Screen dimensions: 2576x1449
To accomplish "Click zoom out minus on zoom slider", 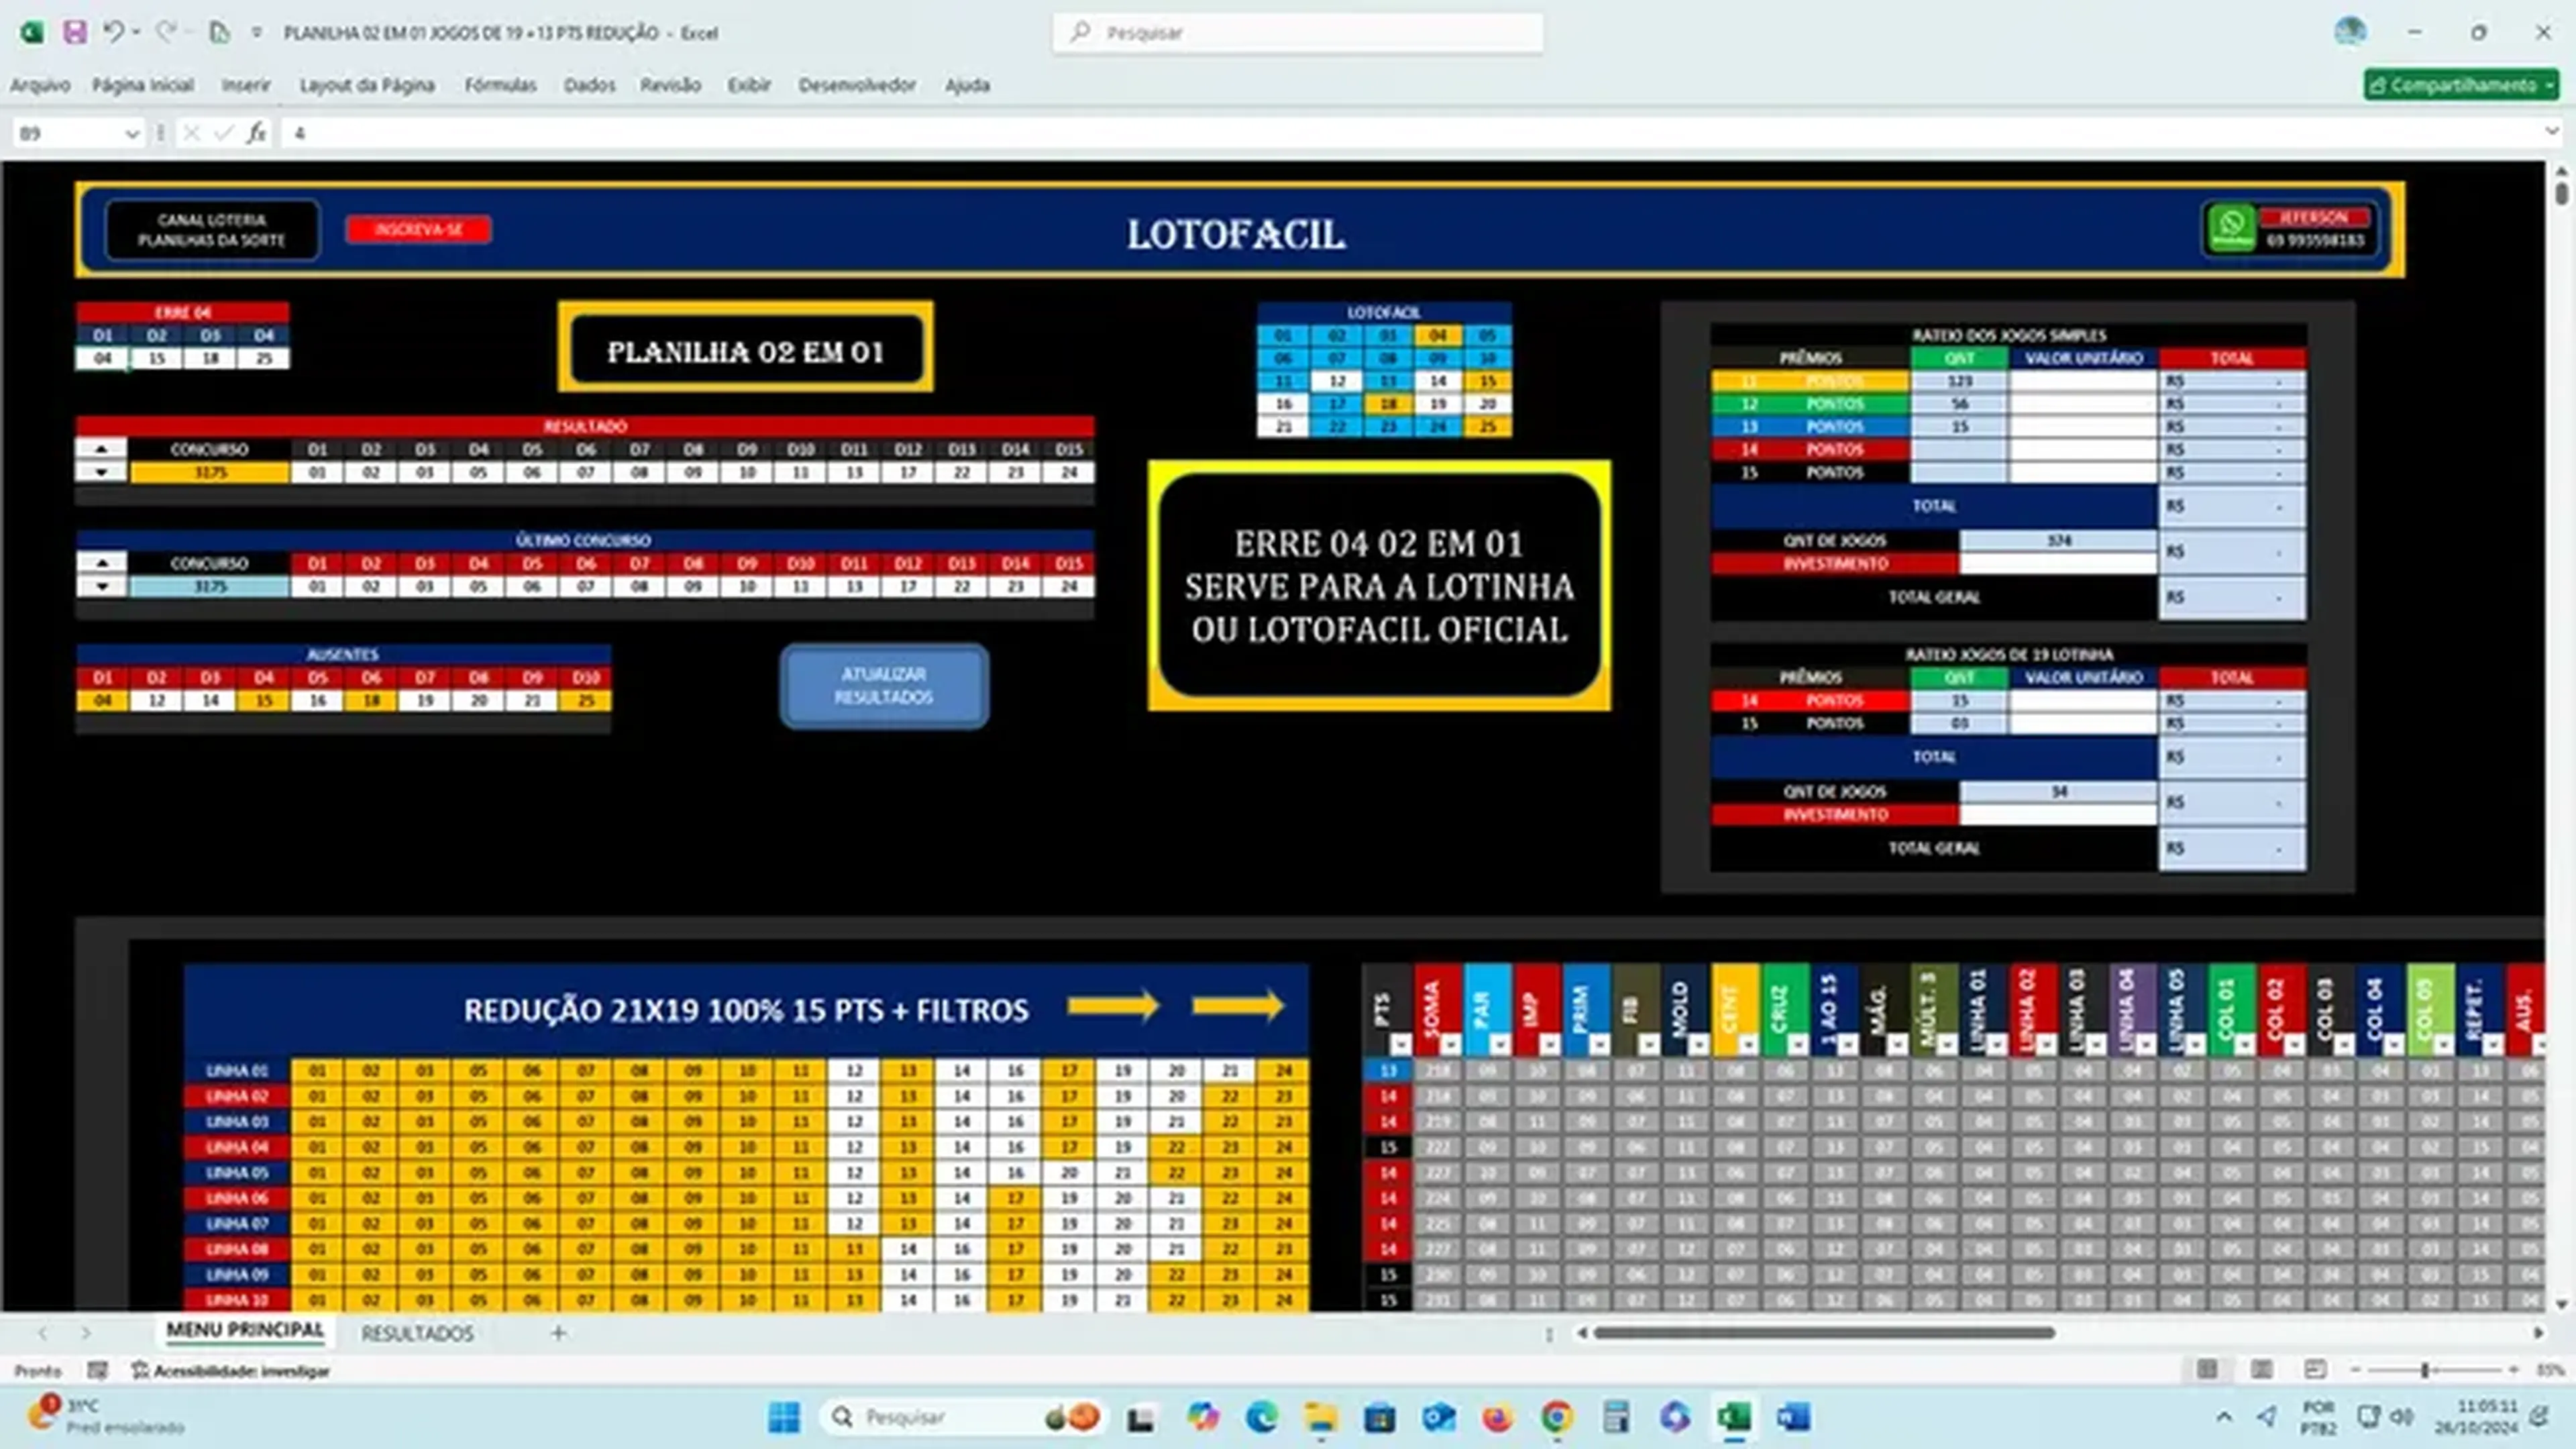I will (x=2355, y=1370).
